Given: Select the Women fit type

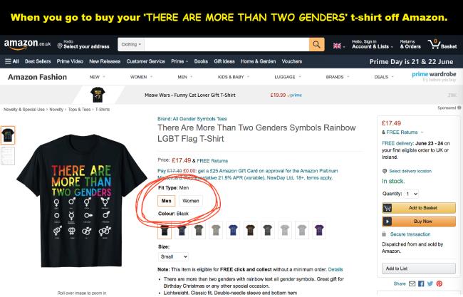Looking at the screenshot, I should pos(191,201).
